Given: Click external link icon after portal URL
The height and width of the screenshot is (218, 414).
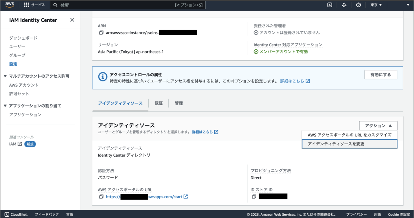Looking at the screenshot, I should click(186, 197).
